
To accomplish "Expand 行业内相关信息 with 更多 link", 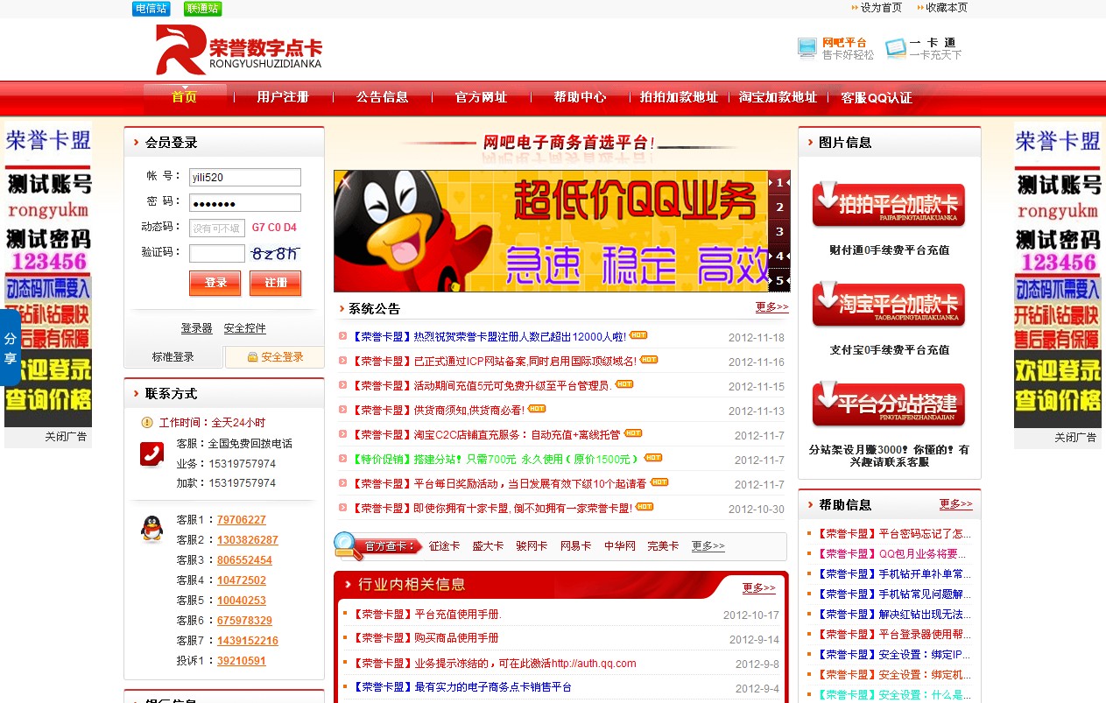I will point(758,587).
